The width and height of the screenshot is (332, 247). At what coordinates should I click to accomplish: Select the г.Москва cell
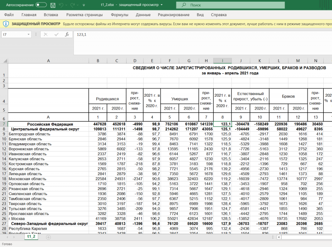[48, 219]
